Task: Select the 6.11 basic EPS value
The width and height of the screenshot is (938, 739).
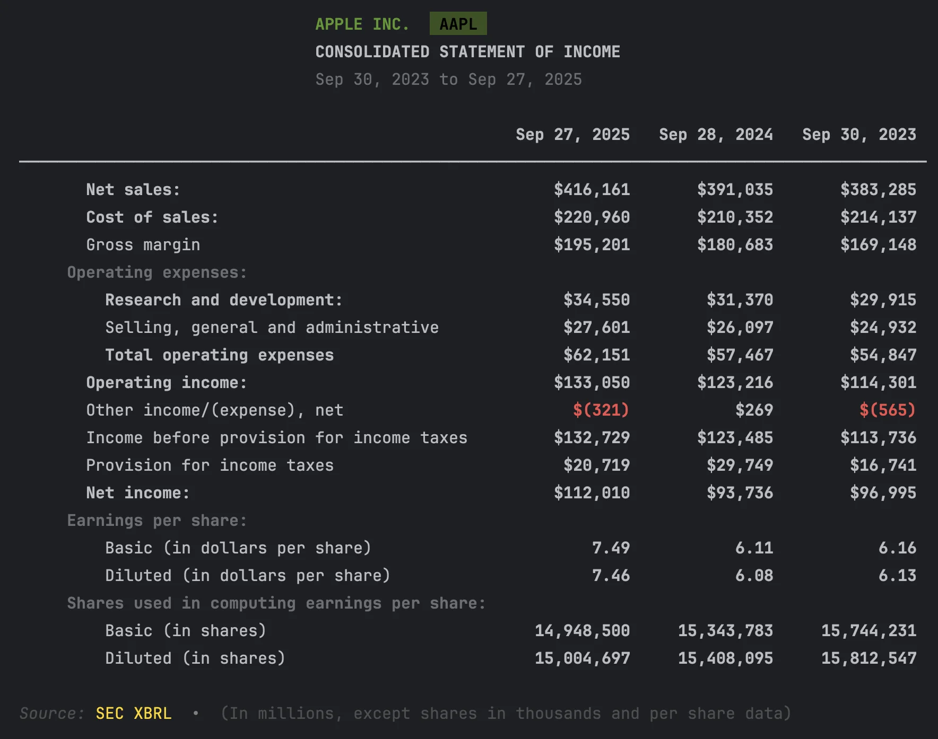Action: [754, 548]
